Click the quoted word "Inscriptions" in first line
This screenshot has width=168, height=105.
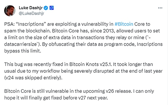(31, 24)
